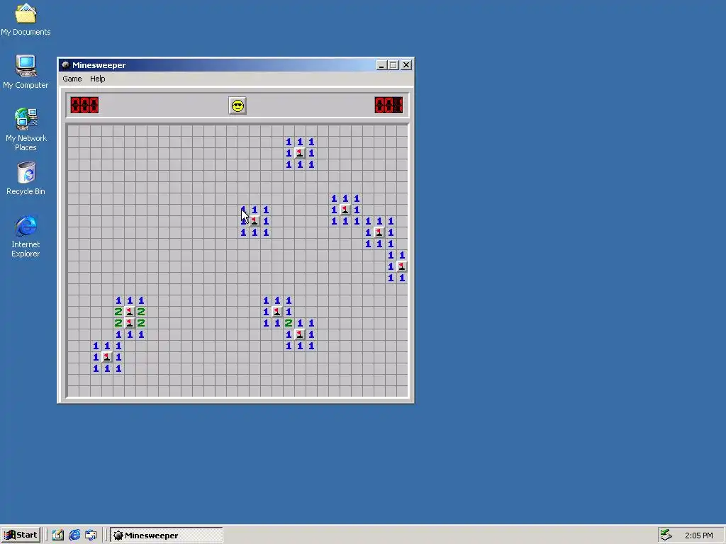Click the Minesweeper title bar mine icon
726x544 pixels.
tap(66, 65)
